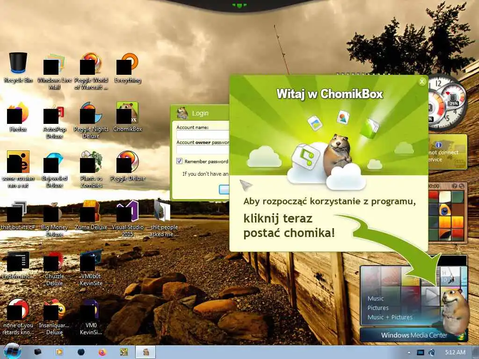Select the Endermanc... desktop icon
This screenshot has height=359, width=479.
pos(18,265)
